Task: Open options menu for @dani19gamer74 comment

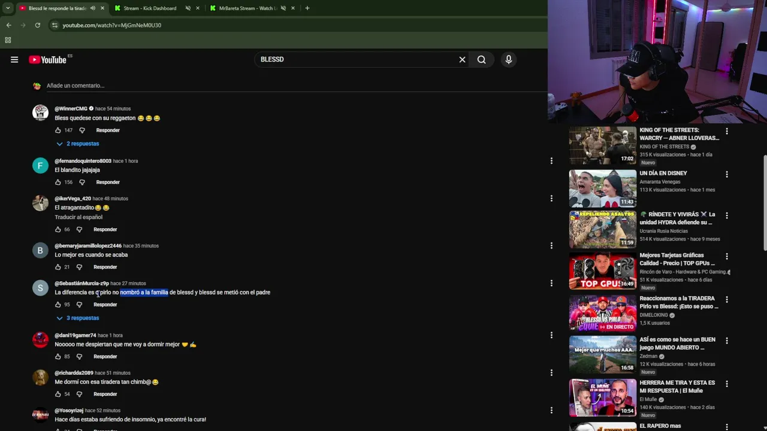Action: click(x=551, y=335)
